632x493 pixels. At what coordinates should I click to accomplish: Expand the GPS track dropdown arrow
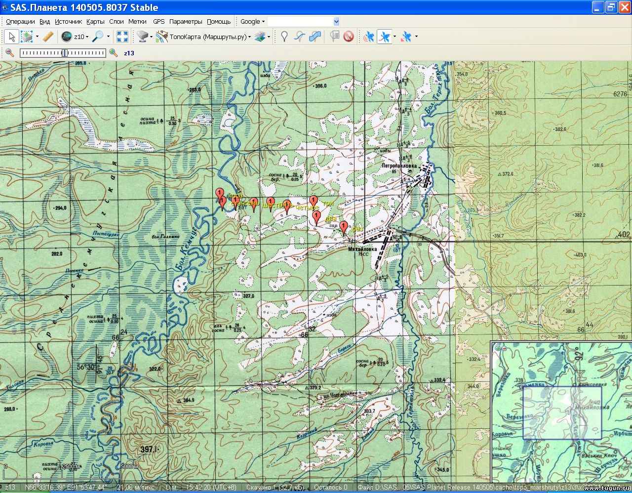[x=395, y=37]
